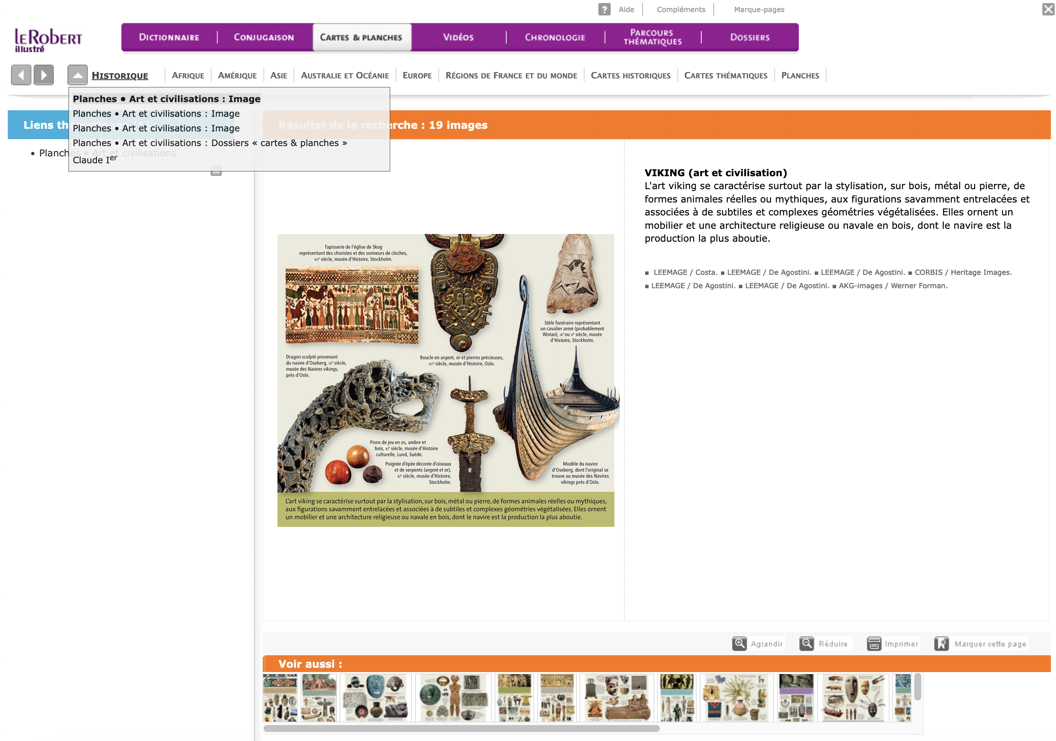The image size is (1056, 741).
Task: Open the Dossiers tab
Action: pyautogui.click(x=750, y=37)
